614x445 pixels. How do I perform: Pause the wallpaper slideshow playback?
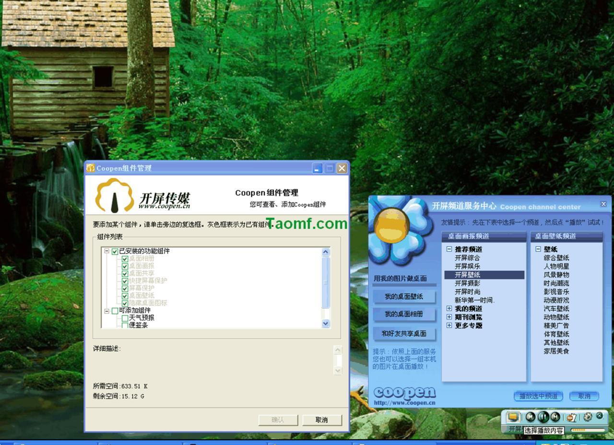pos(543,417)
